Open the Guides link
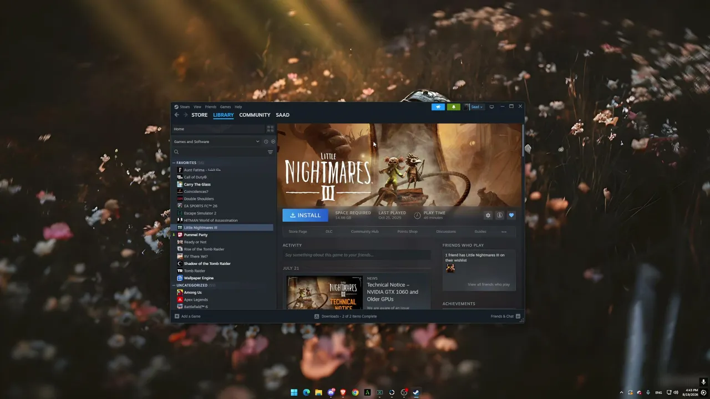Image resolution: width=710 pixels, height=399 pixels. pos(480,232)
